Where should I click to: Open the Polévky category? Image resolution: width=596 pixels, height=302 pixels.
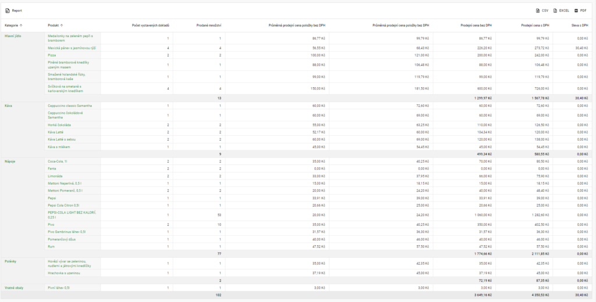10,262
